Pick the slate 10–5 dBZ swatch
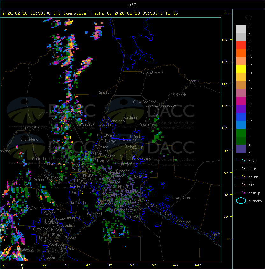The height and width of the screenshot is (269, 265). point(241,149)
